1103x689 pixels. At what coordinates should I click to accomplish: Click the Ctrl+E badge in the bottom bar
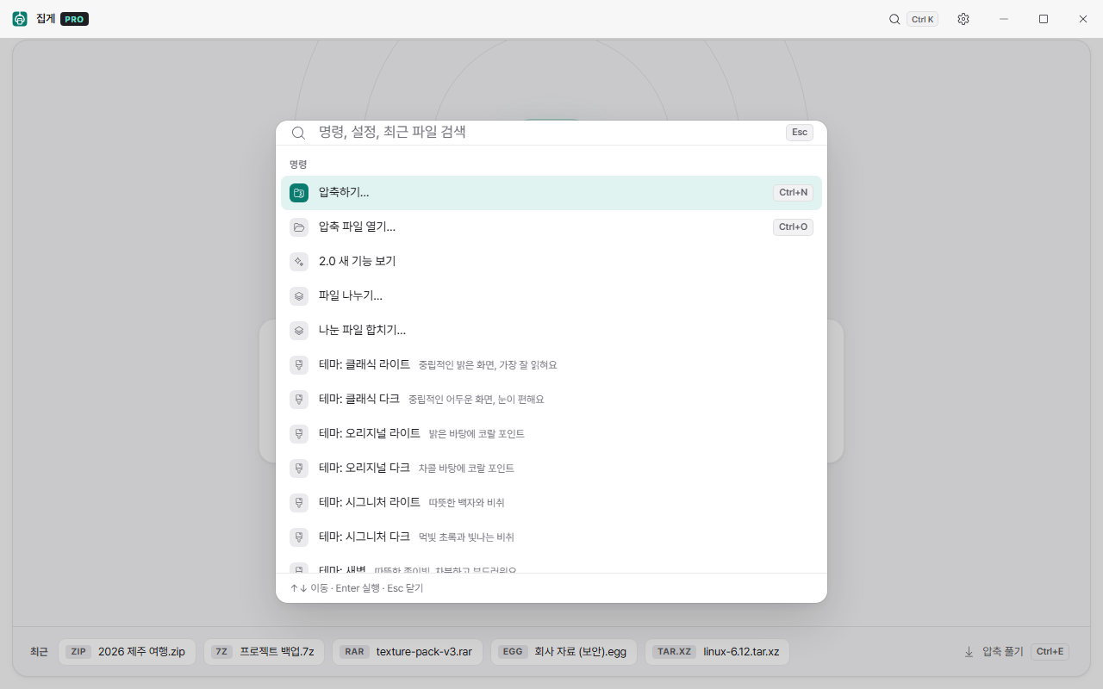1050,652
